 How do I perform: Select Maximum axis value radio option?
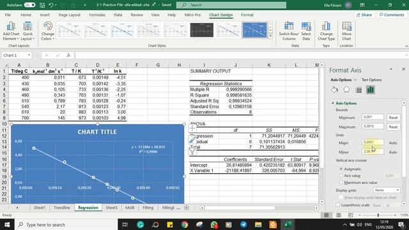point(341,183)
